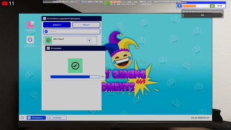Switch to the Установка и... taskbar item
Screen dimensions: 231x130
36,118
